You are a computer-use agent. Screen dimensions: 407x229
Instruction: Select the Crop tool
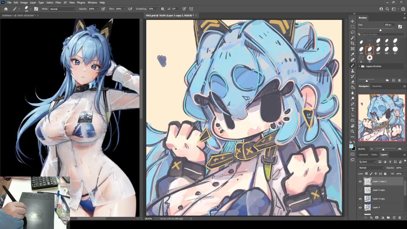[353, 43]
